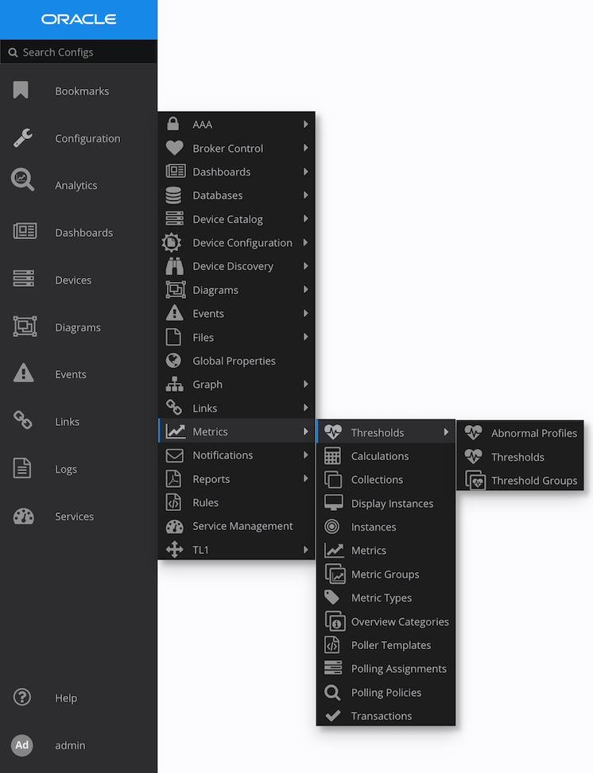Click the Device Discovery binoculars icon
This screenshot has width=593, height=773.
pyautogui.click(x=175, y=266)
